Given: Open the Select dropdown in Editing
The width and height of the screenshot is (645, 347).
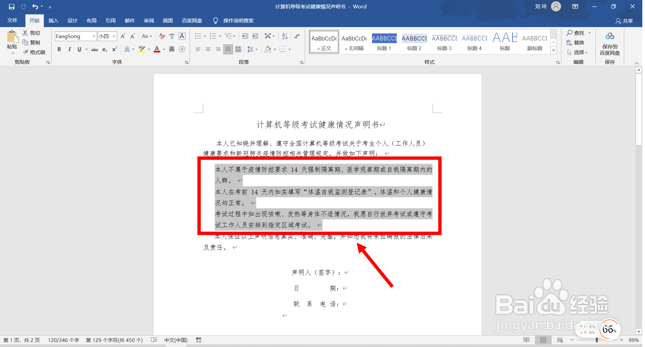Looking at the screenshot, I should (x=577, y=52).
